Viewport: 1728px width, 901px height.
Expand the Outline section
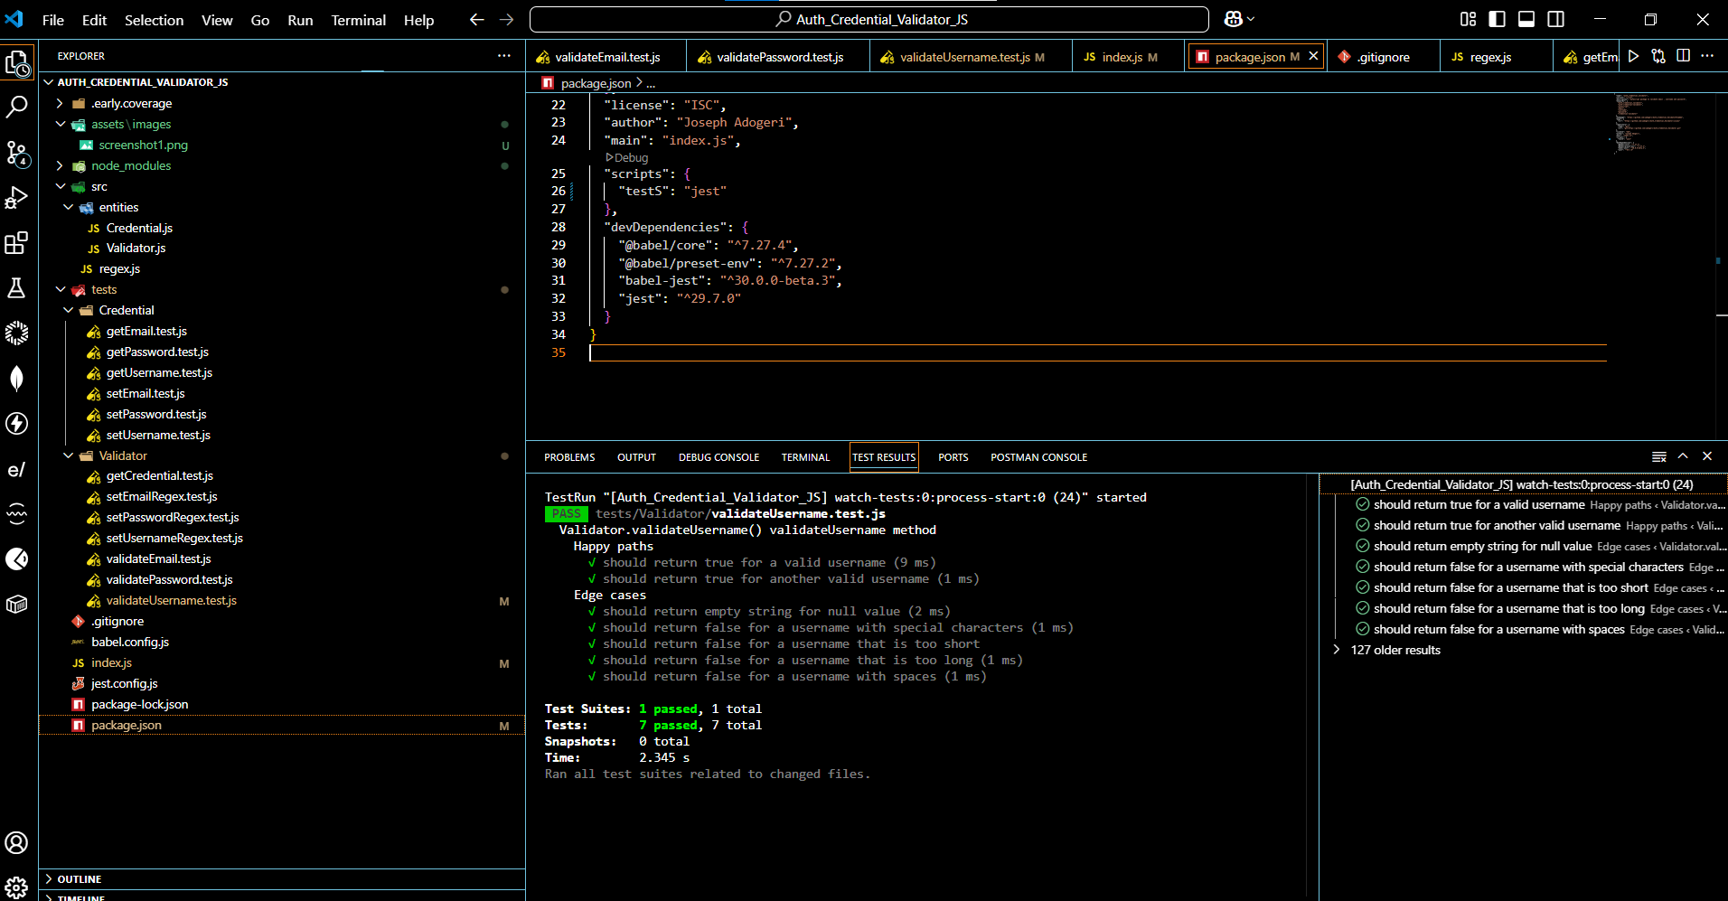(80, 879)
